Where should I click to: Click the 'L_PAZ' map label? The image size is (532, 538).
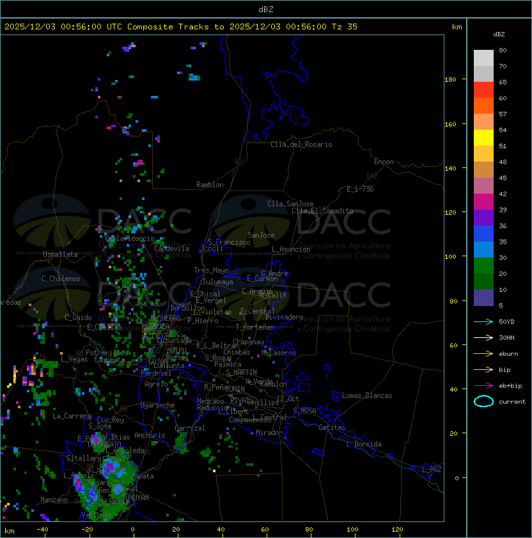point(432,469)
